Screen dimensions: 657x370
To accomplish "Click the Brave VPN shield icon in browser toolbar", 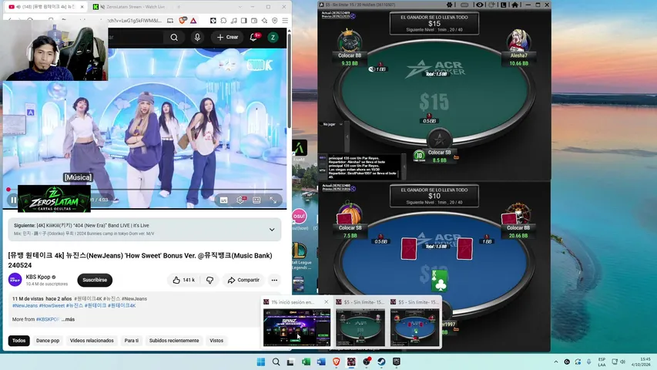I will [x=275, y=21].
